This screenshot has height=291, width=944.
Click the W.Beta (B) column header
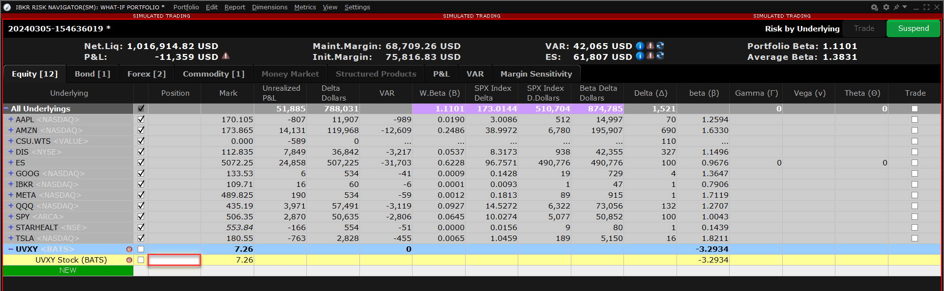point(439,93)
